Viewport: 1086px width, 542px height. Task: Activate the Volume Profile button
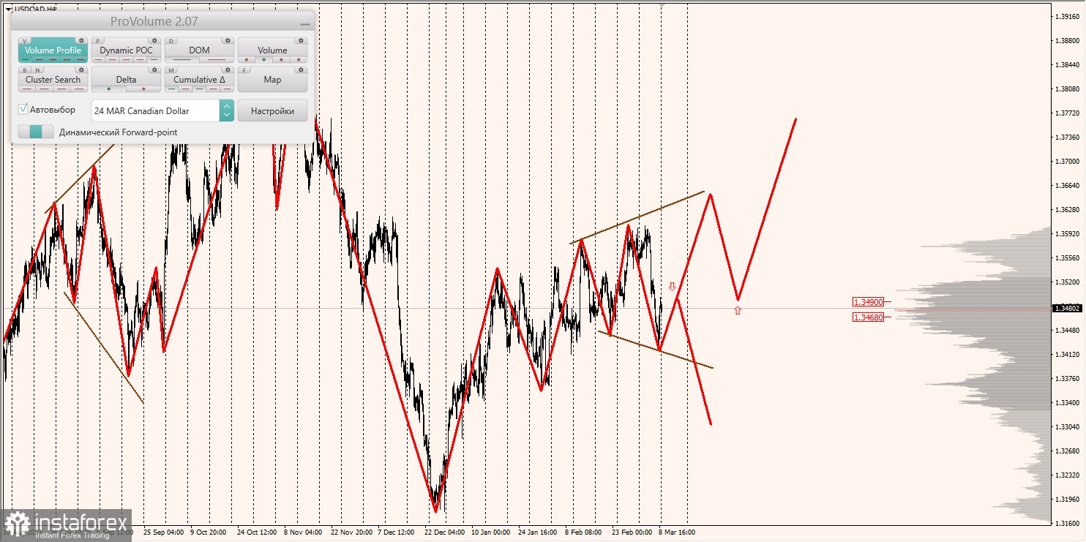click(x=53, y=50)
